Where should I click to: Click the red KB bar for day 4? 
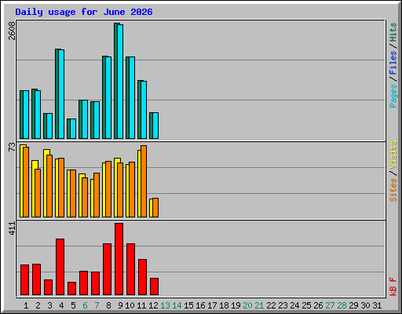pos(60,267)
